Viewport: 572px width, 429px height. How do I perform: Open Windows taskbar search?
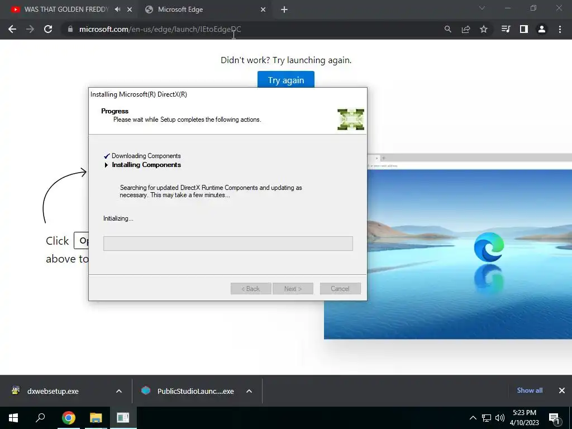(x=40, y=418)
